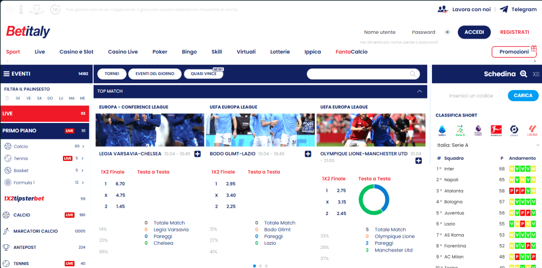
Task: Click the Betitaly logo
Action: point(28,32)
